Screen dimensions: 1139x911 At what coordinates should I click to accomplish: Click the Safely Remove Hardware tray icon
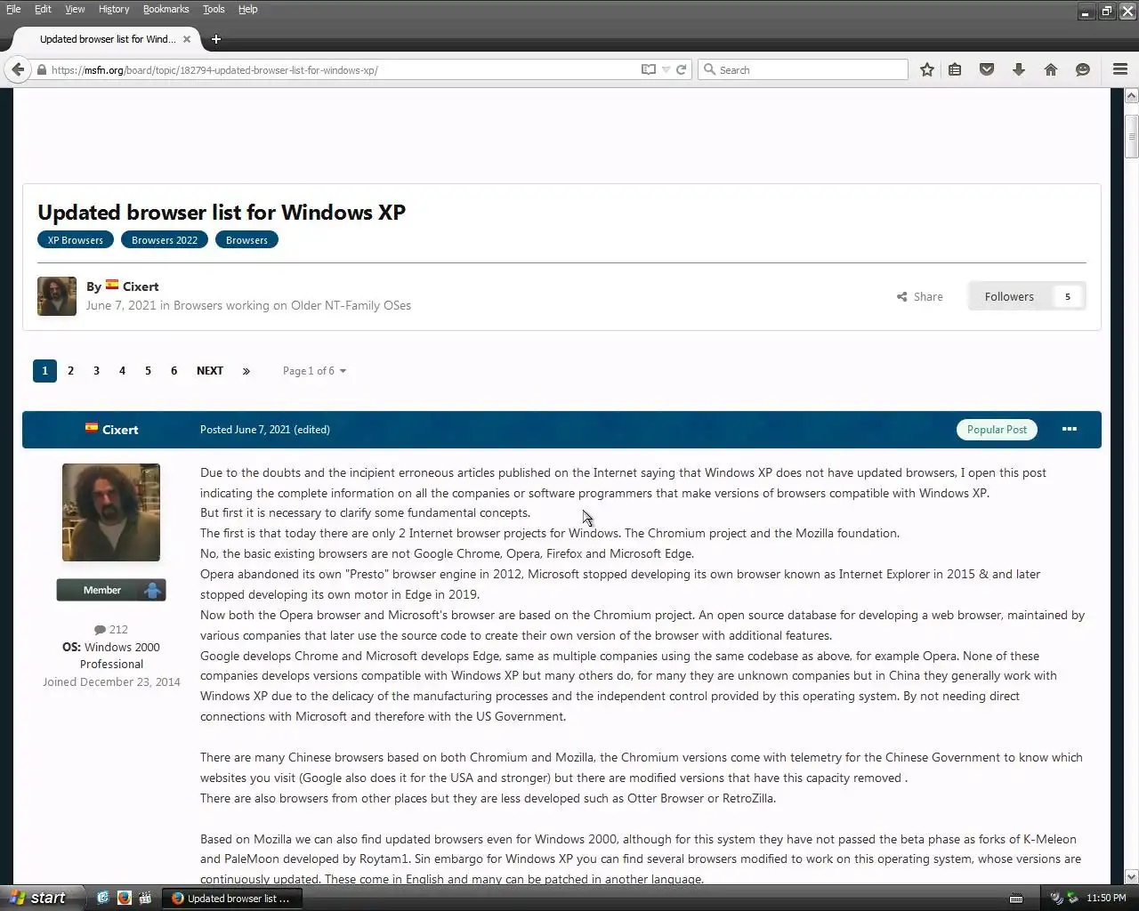point(1072,899)
